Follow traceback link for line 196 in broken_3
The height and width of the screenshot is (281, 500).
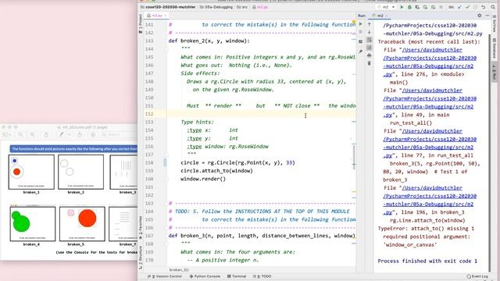pyautogui.click(x=430, y=200)
